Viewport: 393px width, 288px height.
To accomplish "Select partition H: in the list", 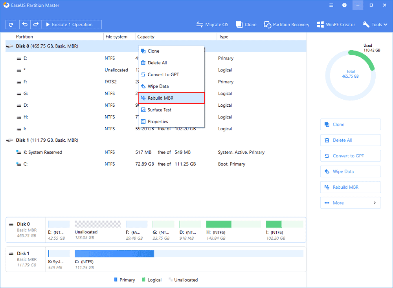I will tap(156, 117).
